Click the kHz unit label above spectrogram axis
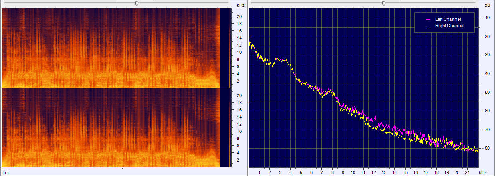This screenshot has height=176, width=495. tap(240, 5)
